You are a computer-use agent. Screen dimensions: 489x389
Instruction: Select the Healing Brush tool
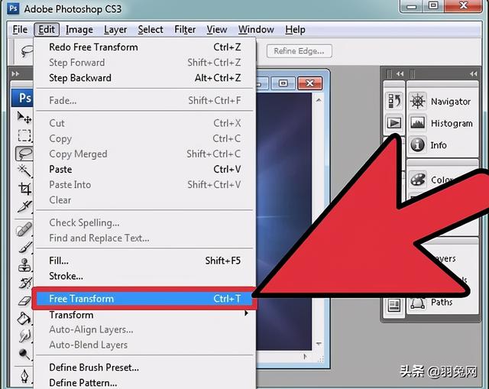click(24, 229)
